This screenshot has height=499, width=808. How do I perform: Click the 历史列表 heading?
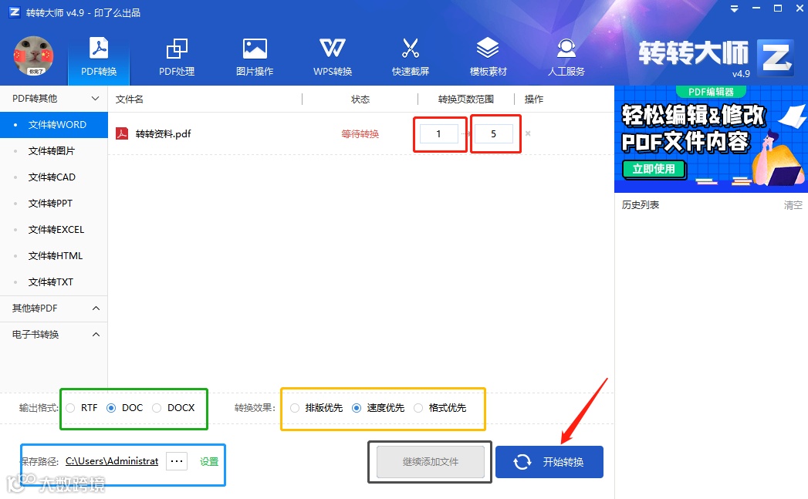[641, 205]
